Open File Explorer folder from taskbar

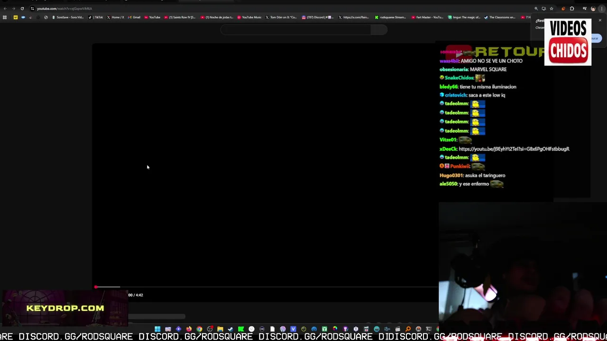pyautogui.click(x=220, y=329)
